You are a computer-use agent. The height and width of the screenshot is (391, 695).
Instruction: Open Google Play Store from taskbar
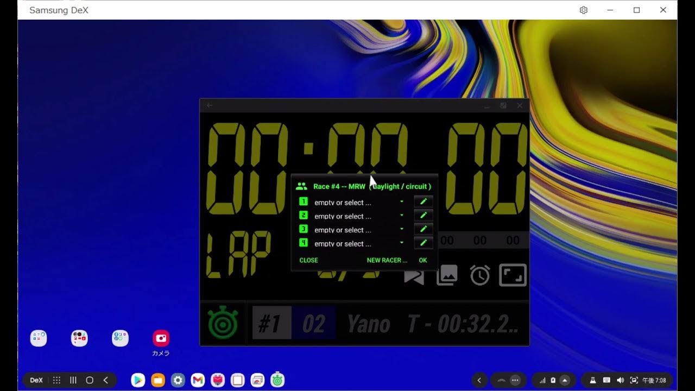pos(138,380)
